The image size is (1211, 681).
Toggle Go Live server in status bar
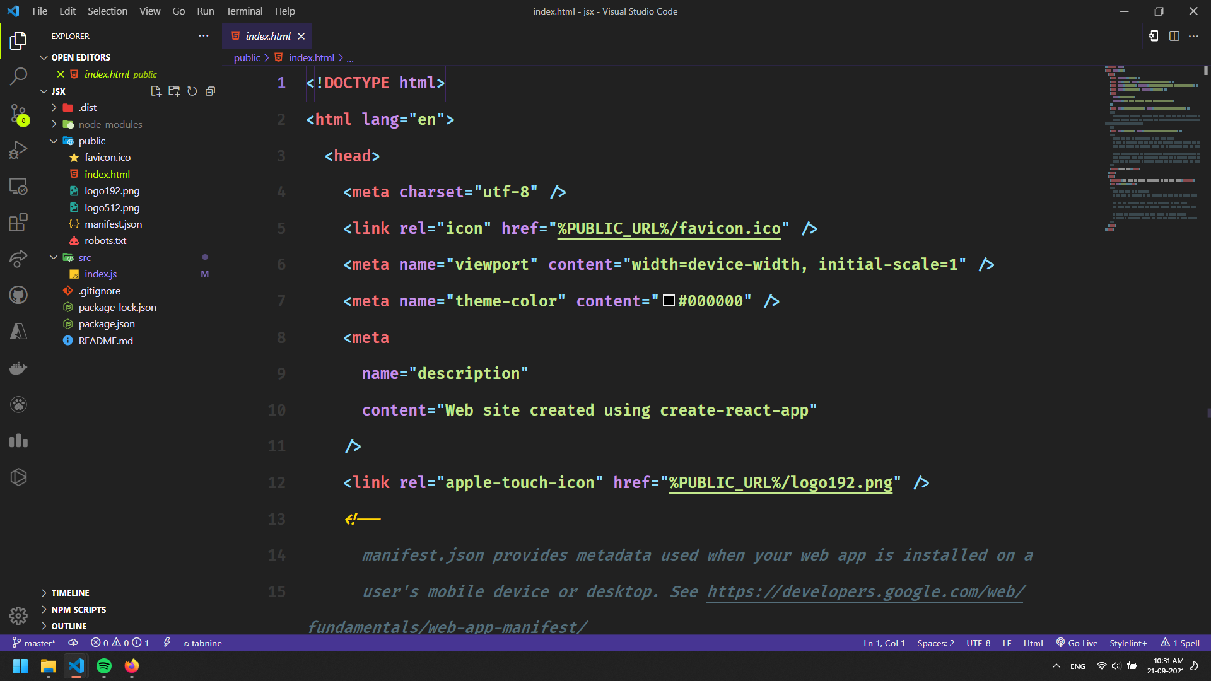click(1077, 643)
